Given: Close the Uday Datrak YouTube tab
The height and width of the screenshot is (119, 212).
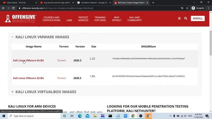Looking at the screenshot, I should (x=36, y=3).
